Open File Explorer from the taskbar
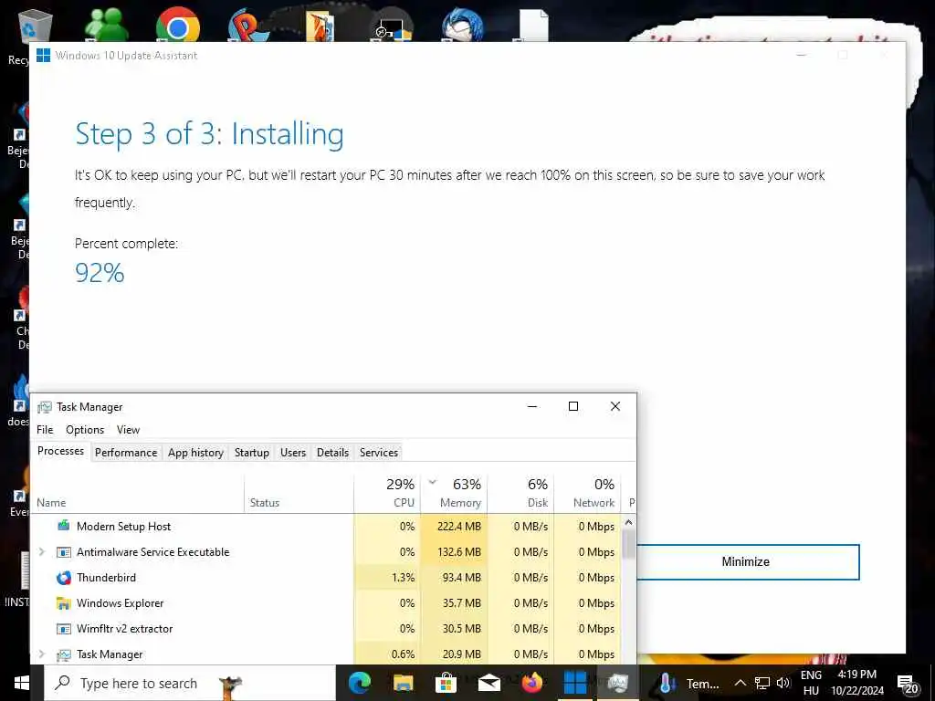This screenshot has width=935, height=701. click(x=403, y=683)
